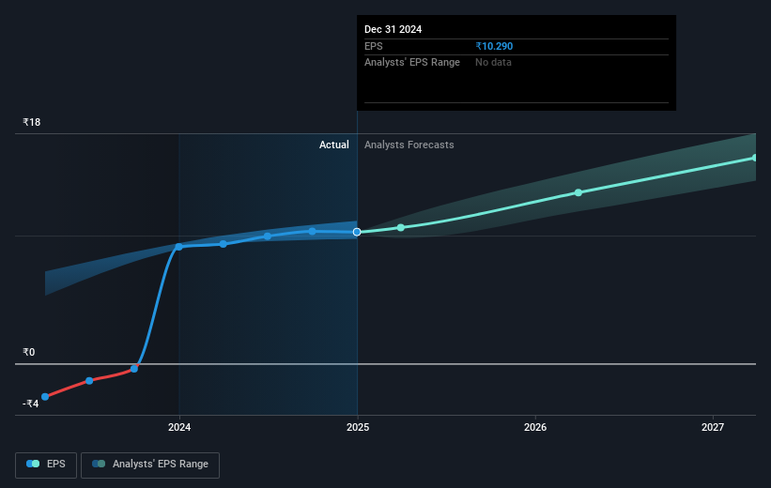Viewport: 771px width, 488px height.
Task: Click the 'Actual' section label
Action: tap(334, 145)
